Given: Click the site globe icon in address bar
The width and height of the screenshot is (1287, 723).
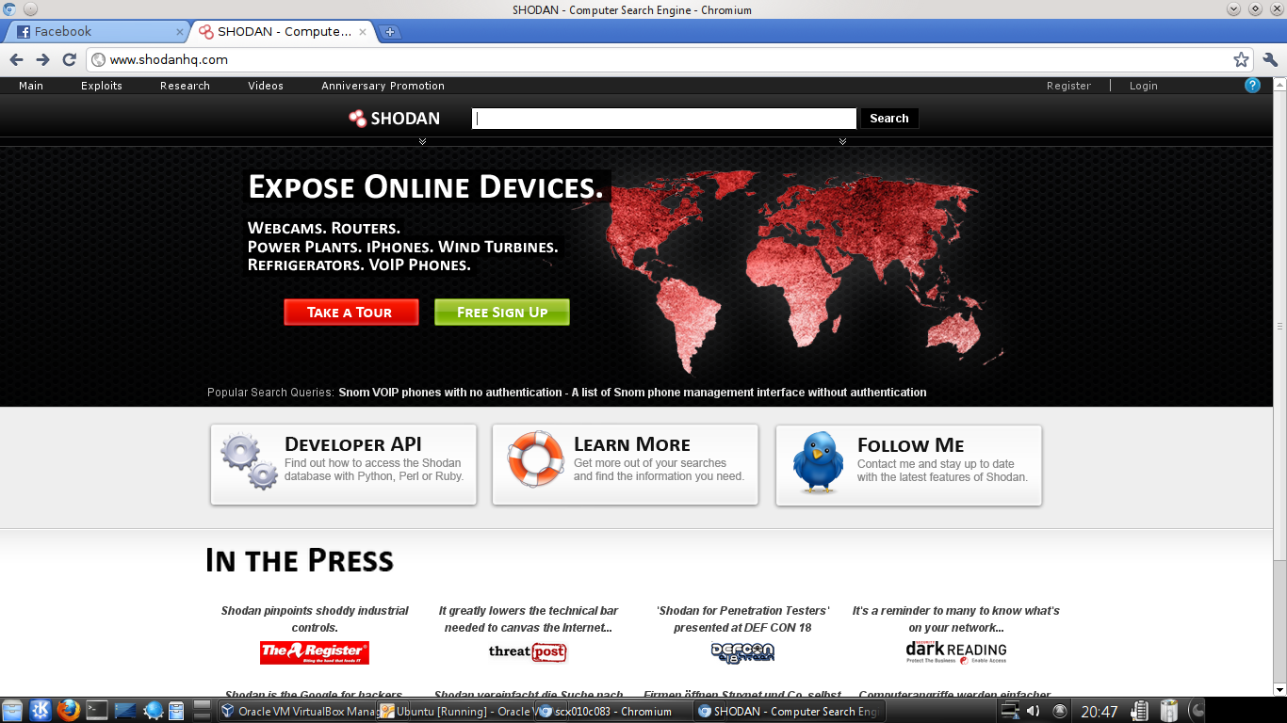Looking at the screenshot, I should [x=97, y=60].
